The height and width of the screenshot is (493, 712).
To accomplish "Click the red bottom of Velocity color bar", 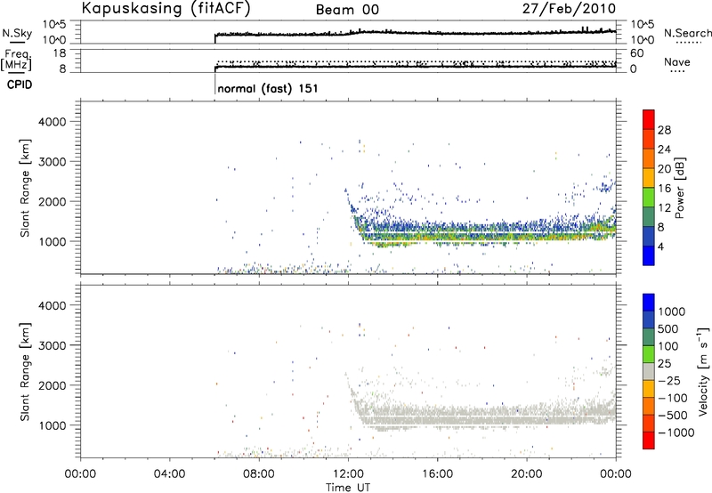I will pyautogui.click(x=649, y=440).
